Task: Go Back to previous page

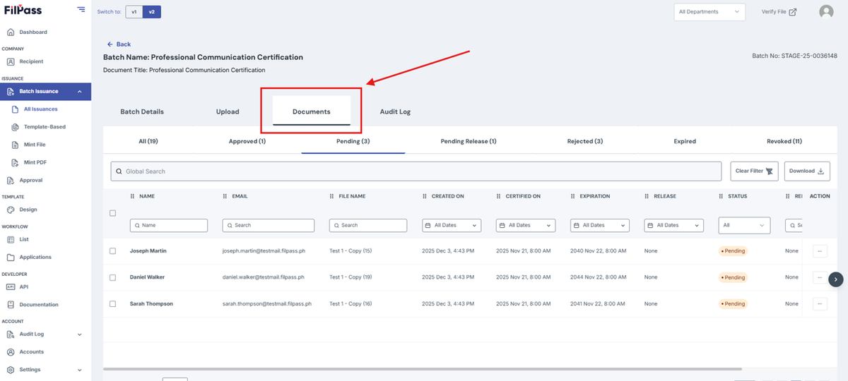Action: coord(119,44)
